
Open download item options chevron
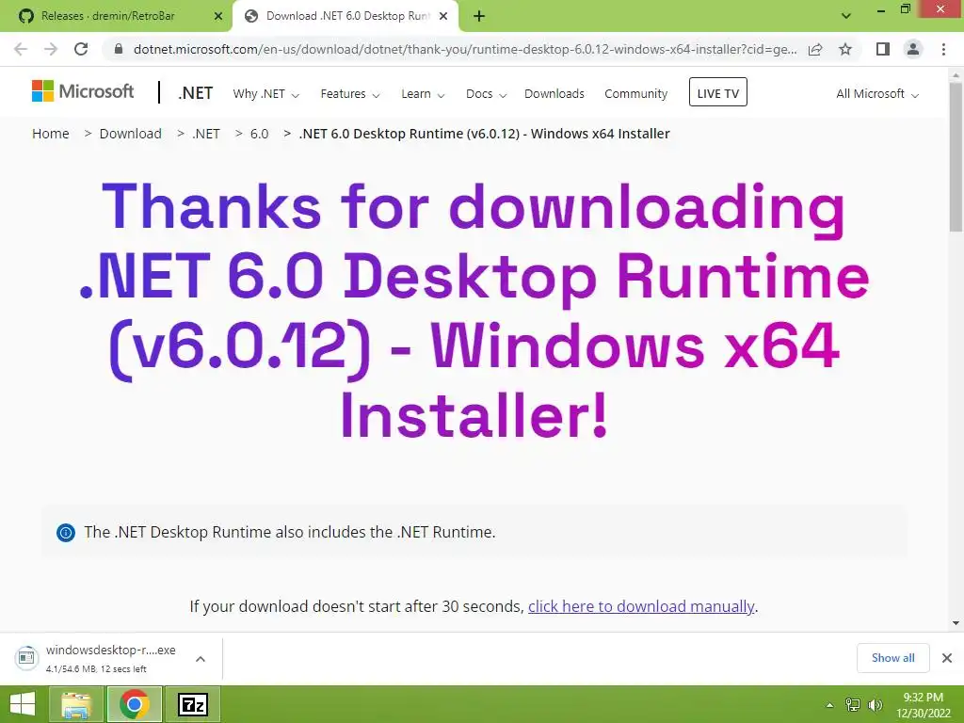(x=201, y=659)
